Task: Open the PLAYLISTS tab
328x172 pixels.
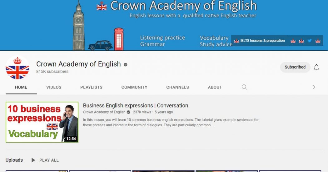Action: click(x=92, y=87)
